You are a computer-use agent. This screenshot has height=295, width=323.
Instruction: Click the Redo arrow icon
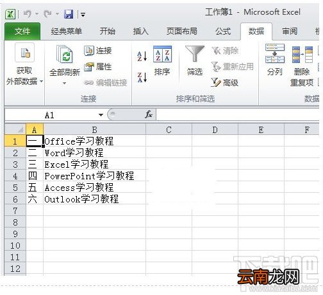(47, 14)
